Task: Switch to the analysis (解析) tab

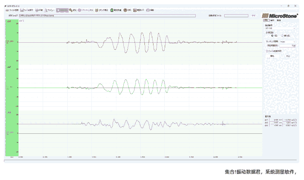Action: tap(272, 20)
